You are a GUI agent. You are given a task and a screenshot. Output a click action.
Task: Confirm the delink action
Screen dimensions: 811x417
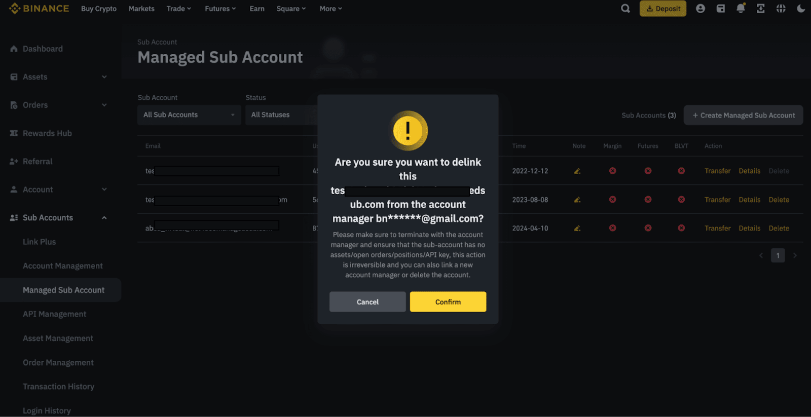(x=448, y=302)
